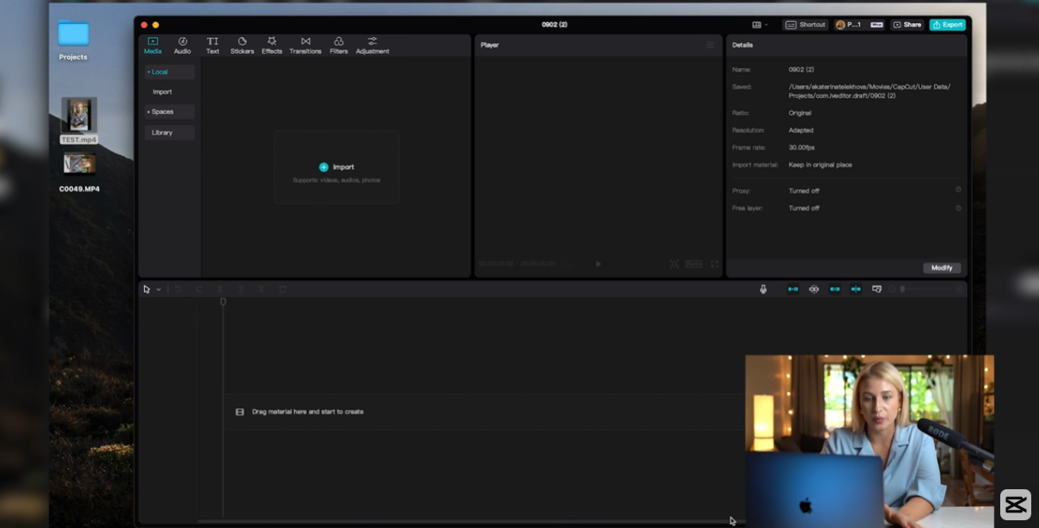Open the Player panel menu icon
Image resolution: width=1039 pixels, height=528 pixels.
710,45
